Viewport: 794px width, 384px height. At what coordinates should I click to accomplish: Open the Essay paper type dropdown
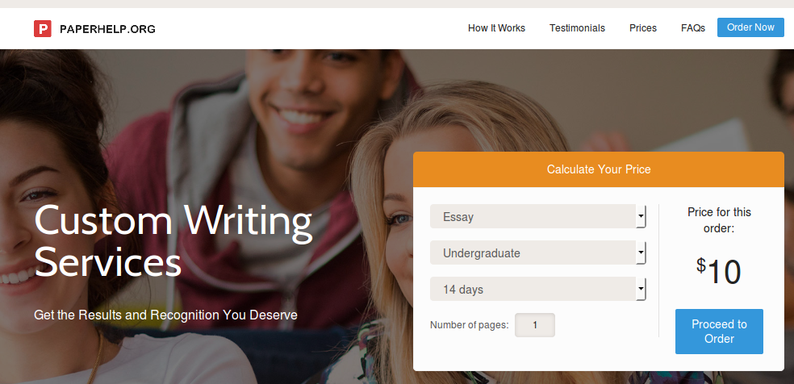(x=537, y=216)
